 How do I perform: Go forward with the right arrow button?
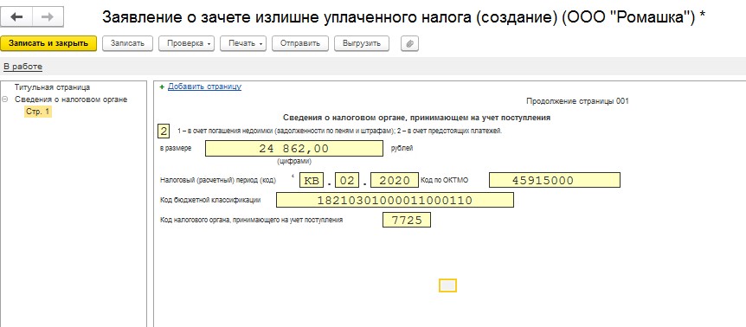(x=48, y=17)
